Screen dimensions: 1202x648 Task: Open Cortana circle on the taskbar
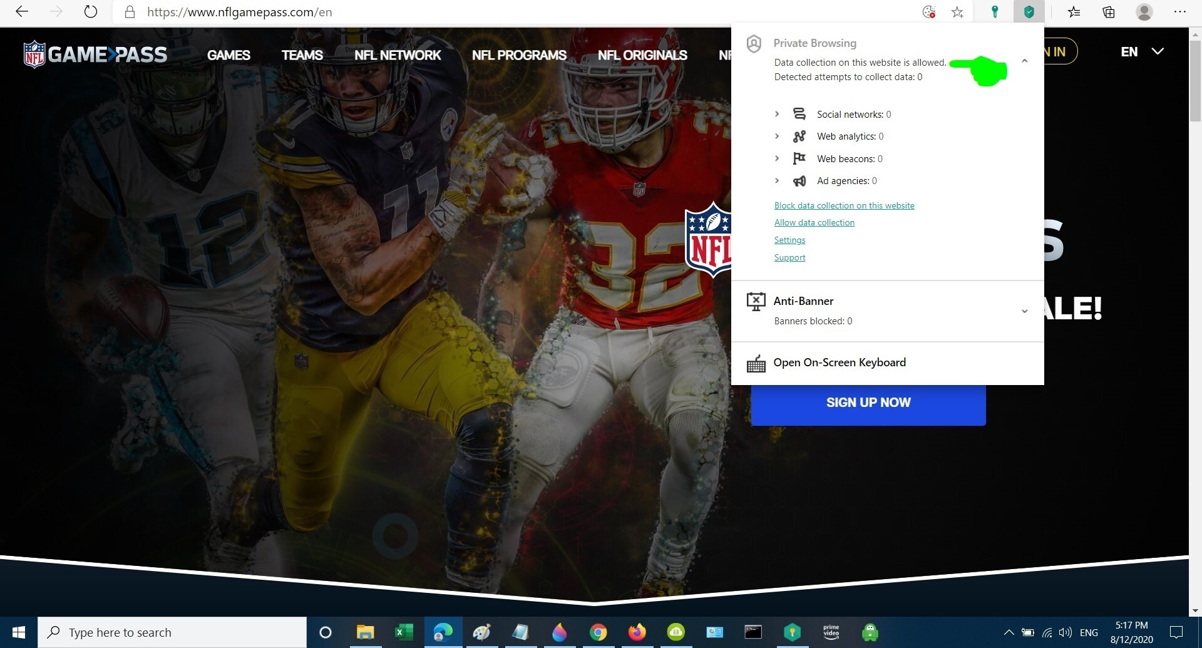pyautogui.click(x=326, y=632)
